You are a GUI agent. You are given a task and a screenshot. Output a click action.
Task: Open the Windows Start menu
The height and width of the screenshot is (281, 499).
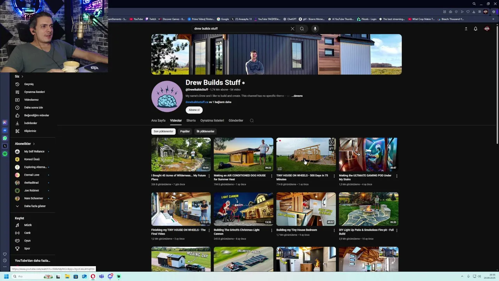click(6, 276)
